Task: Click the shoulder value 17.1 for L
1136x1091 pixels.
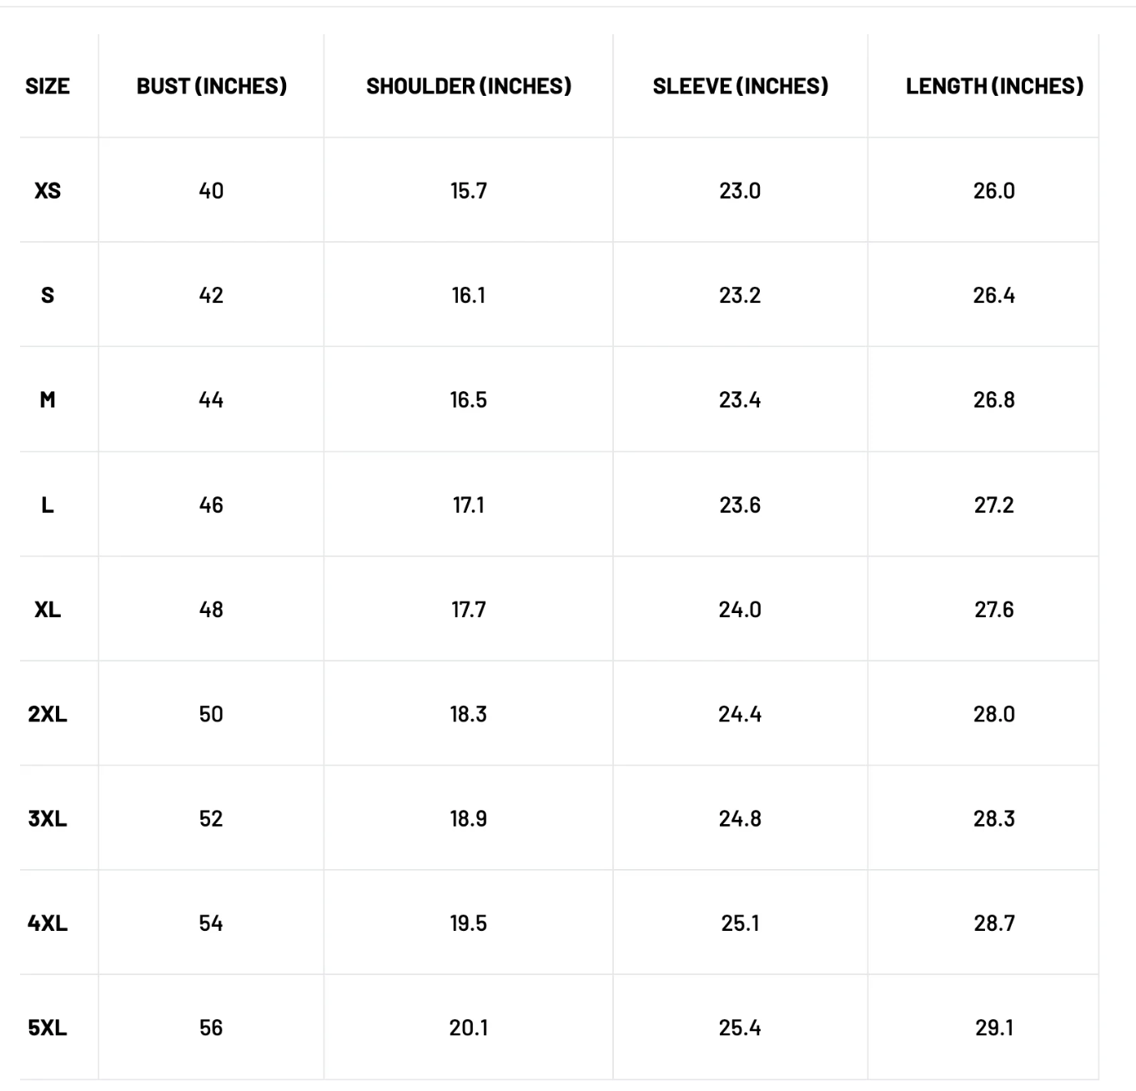Action: tap(469, 505)
